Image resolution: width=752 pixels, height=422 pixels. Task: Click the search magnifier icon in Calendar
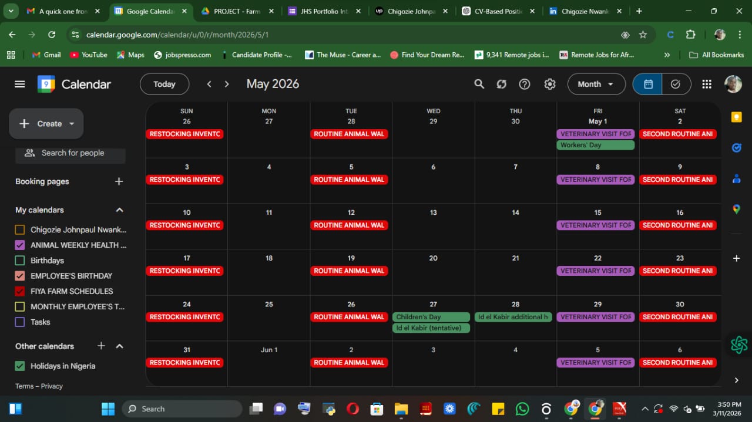[479, 84]
